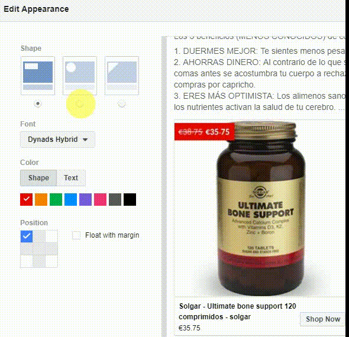
Task: Pick the orange color swatch
Action: point(41,199)
